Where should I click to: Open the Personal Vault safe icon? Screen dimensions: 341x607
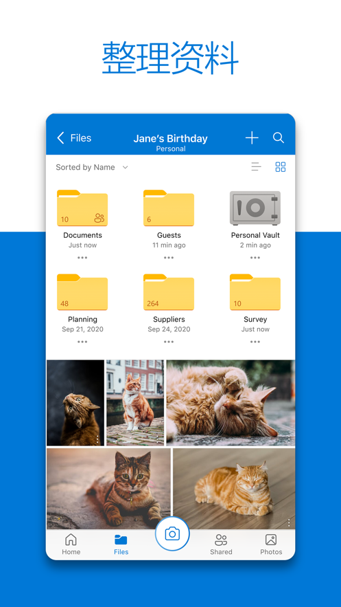point(255,208)
